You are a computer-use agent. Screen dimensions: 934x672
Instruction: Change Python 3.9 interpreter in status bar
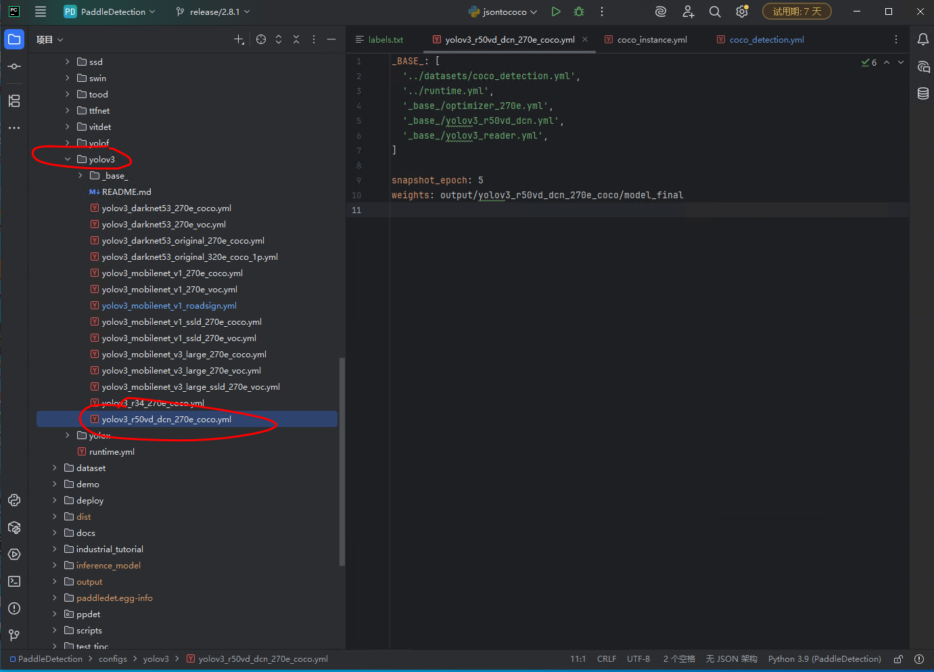click(x=824, y=659)
